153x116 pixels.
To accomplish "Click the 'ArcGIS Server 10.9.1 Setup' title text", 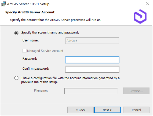I will [x=28, y=4].
